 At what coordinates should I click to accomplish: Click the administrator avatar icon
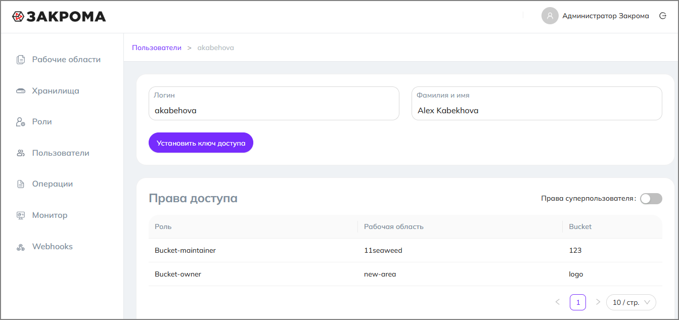550,16
